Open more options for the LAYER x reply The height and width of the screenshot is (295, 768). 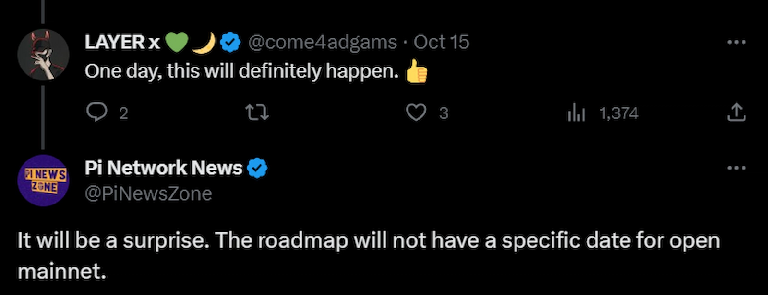(736, 42)
